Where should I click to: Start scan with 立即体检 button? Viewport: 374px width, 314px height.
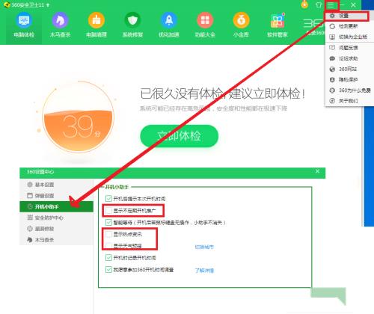(x=179, y=136)
